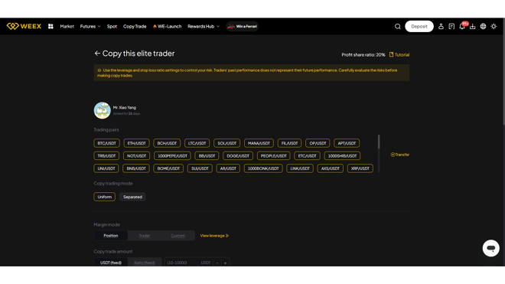Toggle the light theme sun icon

[x=494, y=27]
